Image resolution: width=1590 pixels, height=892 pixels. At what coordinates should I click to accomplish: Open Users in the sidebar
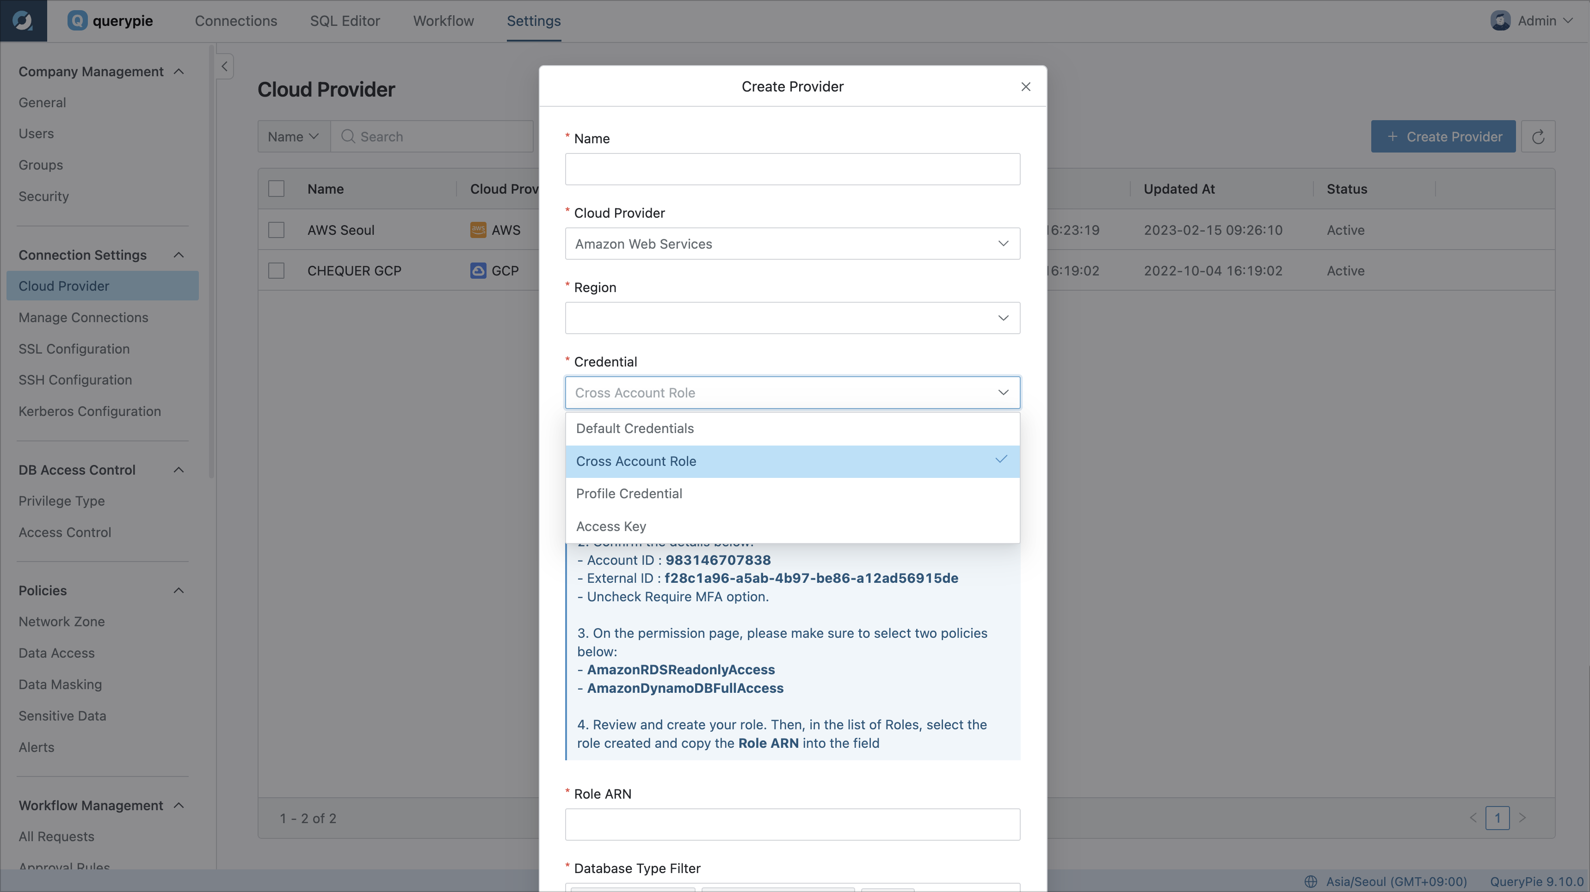tap(36, 133)
